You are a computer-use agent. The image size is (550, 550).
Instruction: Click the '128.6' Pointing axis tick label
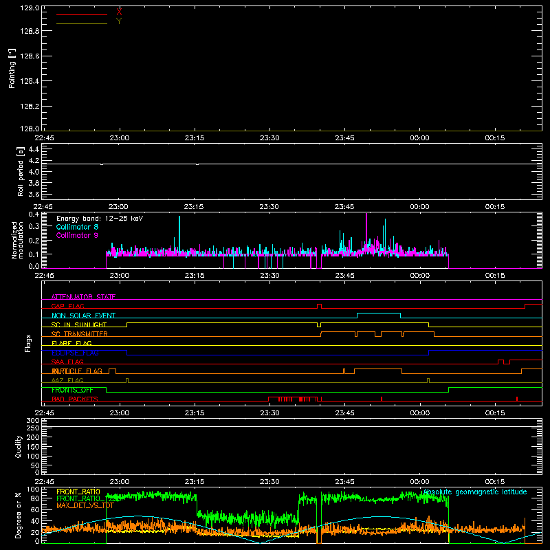click(30, 56)
